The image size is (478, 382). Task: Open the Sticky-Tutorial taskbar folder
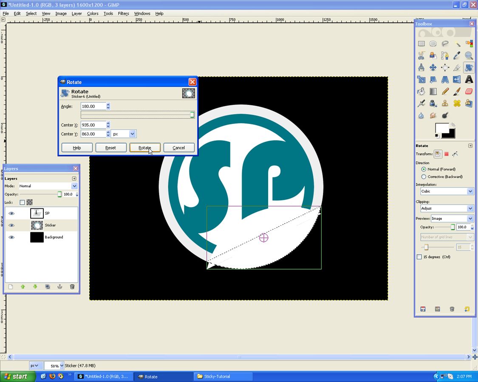[x=223, y=376]
